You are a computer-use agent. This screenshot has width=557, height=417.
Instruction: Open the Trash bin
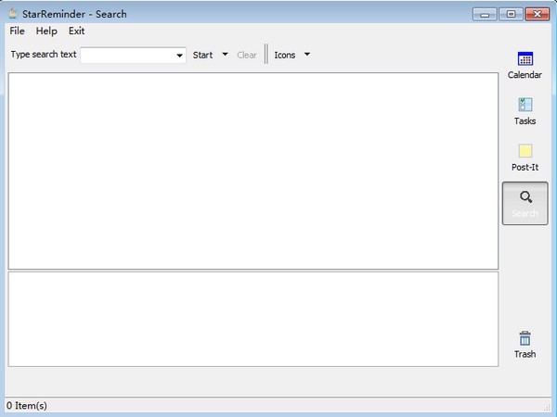[x=525, y=344]
